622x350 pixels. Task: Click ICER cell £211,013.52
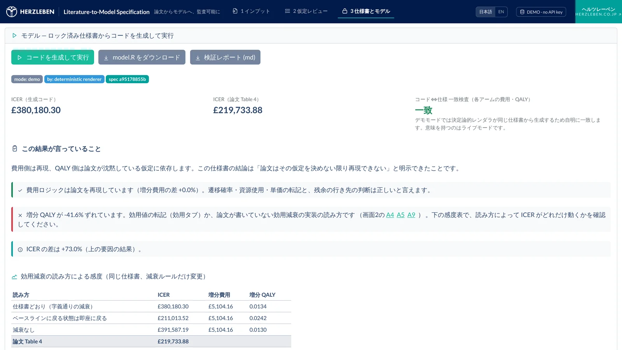(173, 318)
